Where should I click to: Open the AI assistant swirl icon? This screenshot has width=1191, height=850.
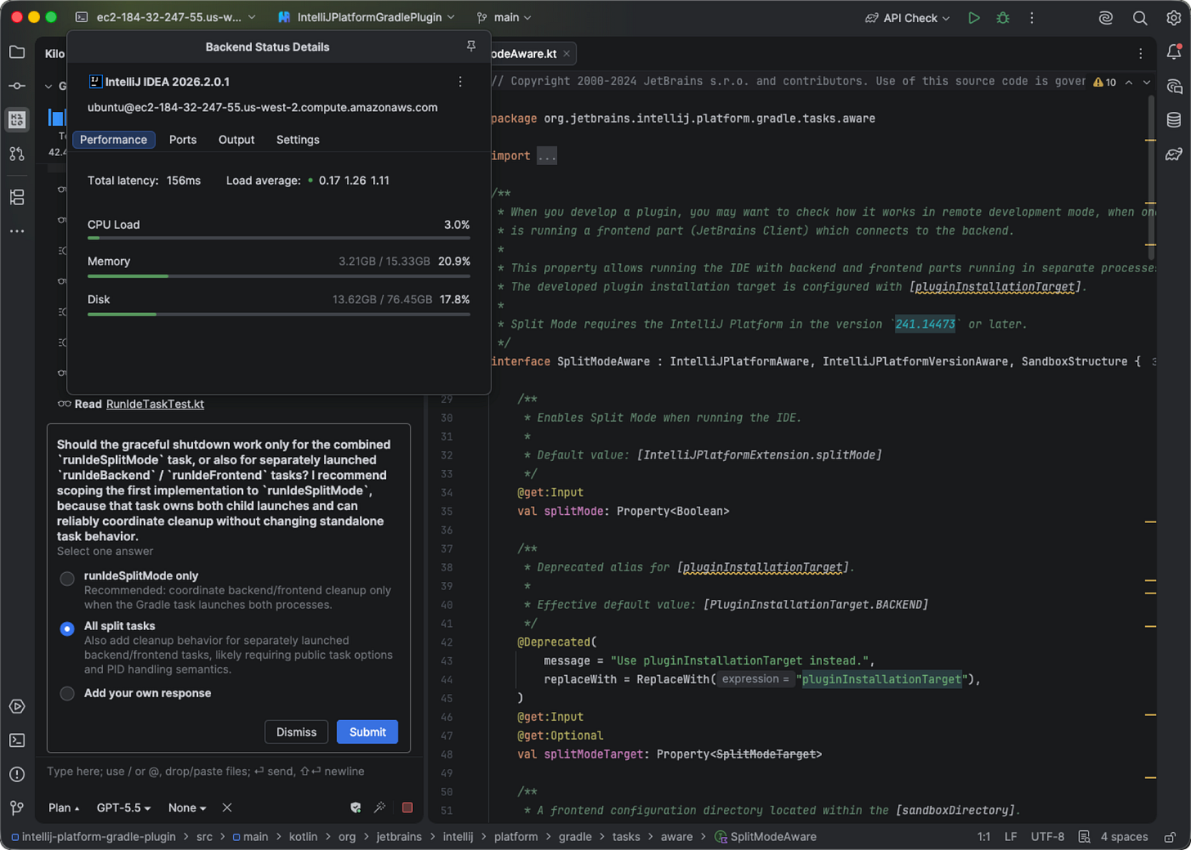click(x=1106, y=17)
